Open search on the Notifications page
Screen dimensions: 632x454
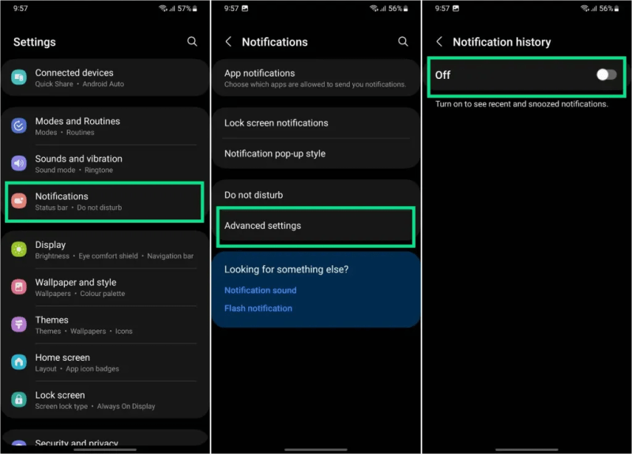coord(403,41)
